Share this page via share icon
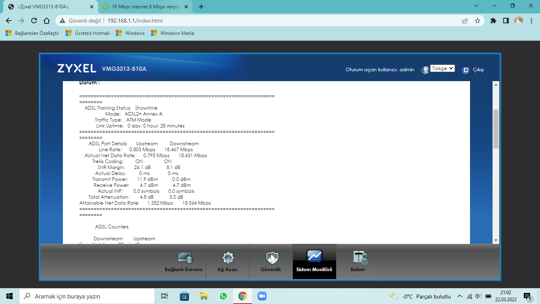The width and height of the screenshot is (540, 304). pyautogui.click(x=465, y=21)
